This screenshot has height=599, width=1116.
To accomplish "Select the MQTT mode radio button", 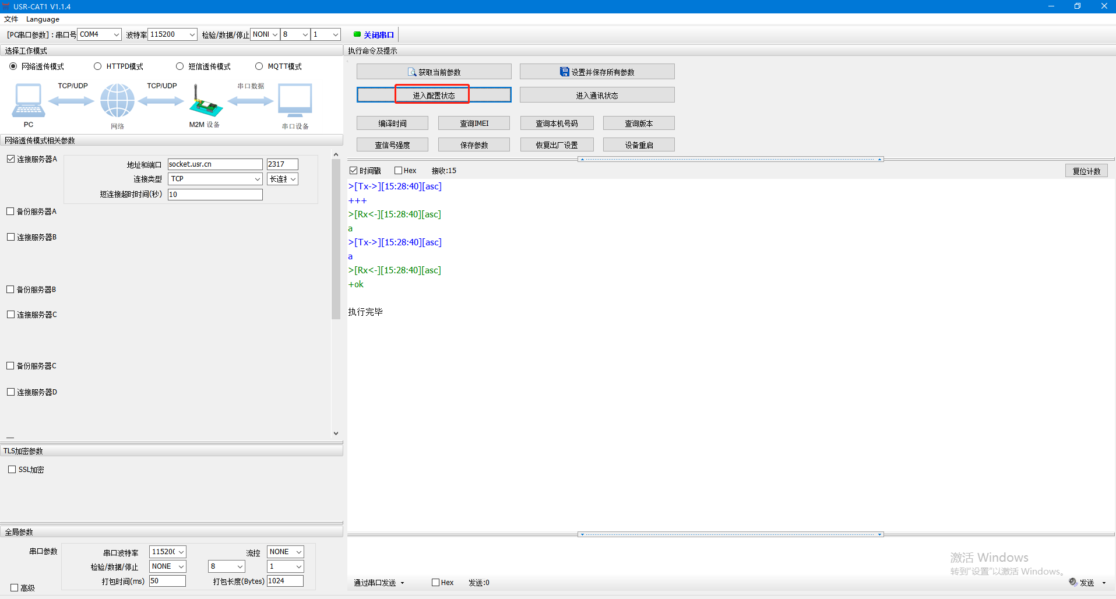I will (259, 66).
